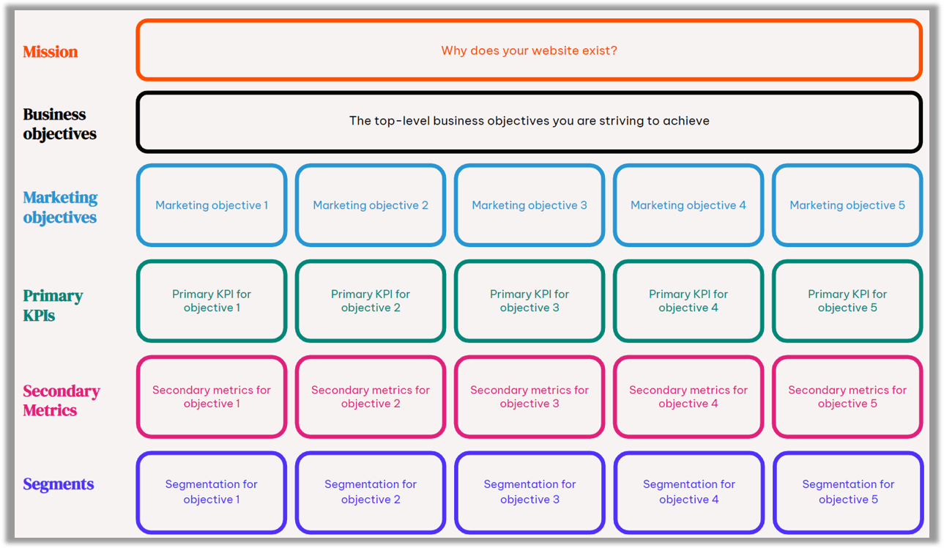Select Secondary metrics for objective 1
Screen dimensions: 944x548
(x=211, y=396)
